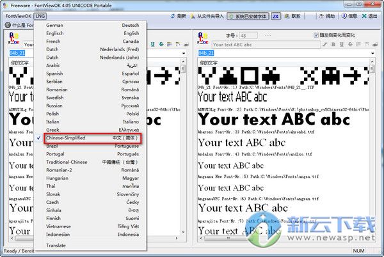Toggle italic in right pane toolbar

(x=324, y=45)
